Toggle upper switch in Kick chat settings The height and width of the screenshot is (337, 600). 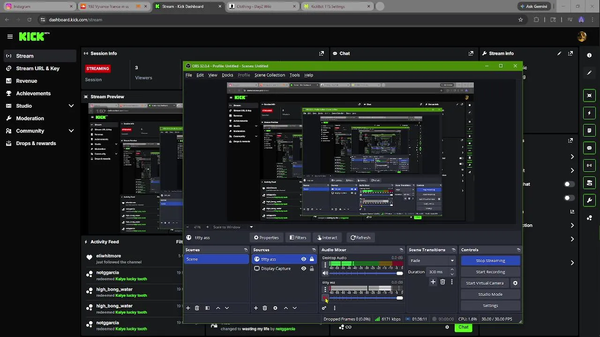(569, 184)
